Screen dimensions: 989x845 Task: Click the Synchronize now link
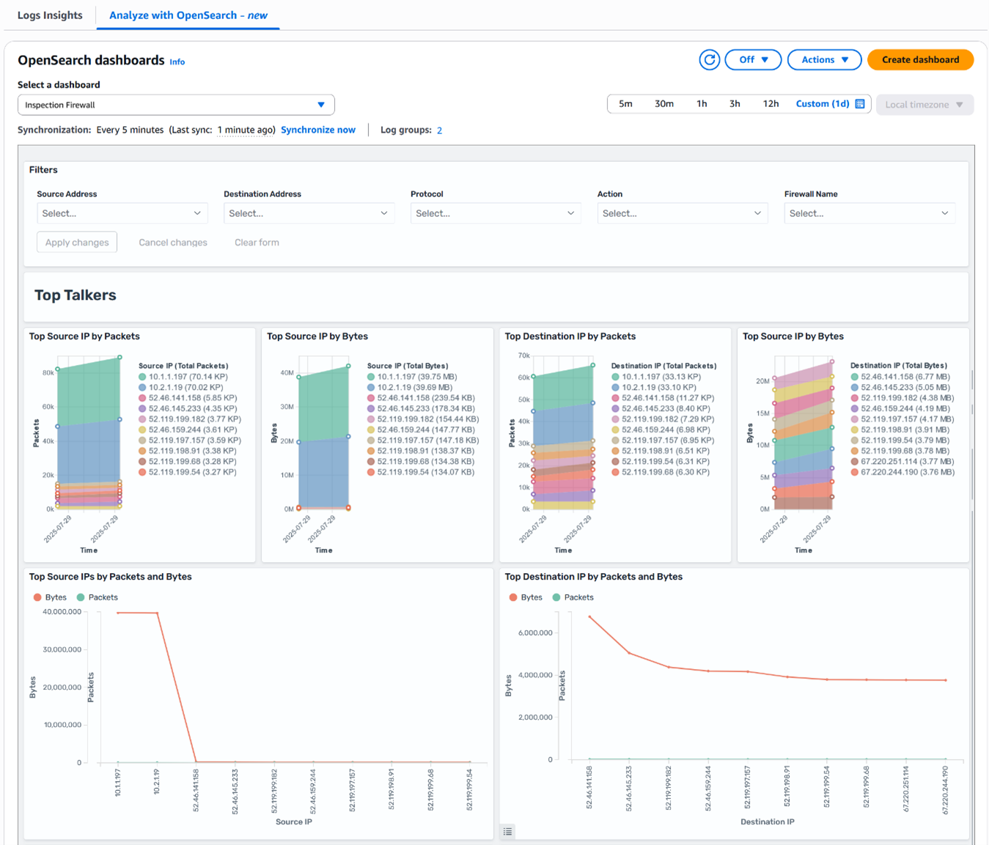point(317,130)
